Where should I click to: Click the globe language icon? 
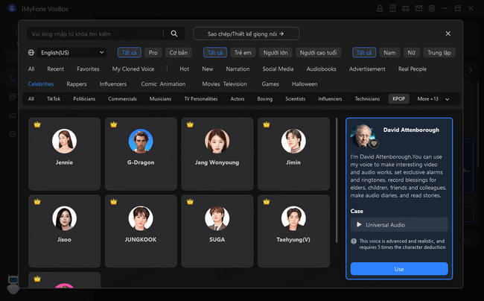coord(31,52)
